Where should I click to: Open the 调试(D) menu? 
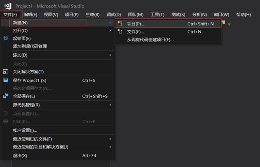[x=114, y=14]
